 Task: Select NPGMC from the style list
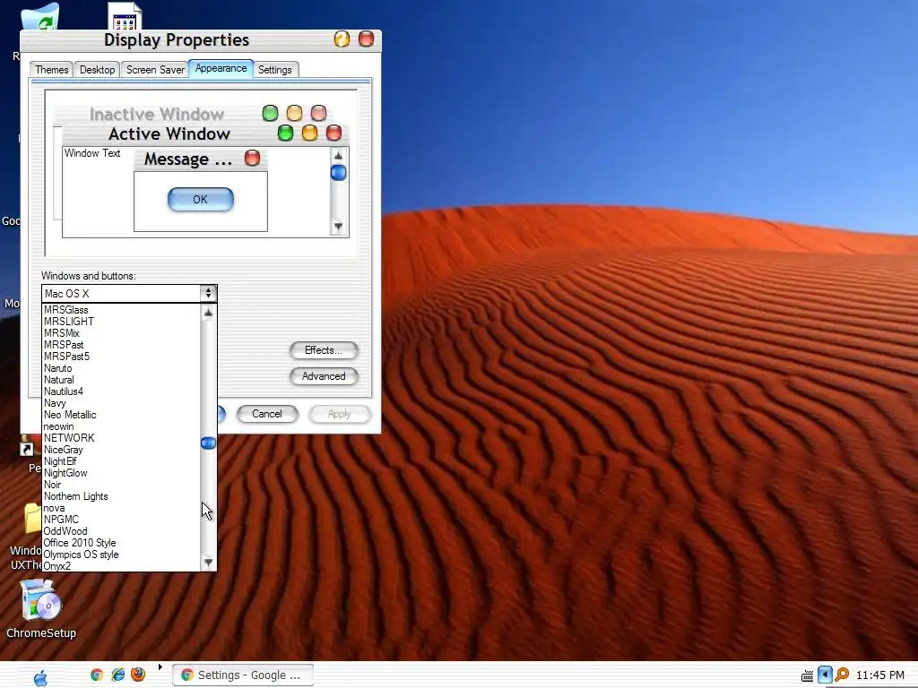(121, 520)
